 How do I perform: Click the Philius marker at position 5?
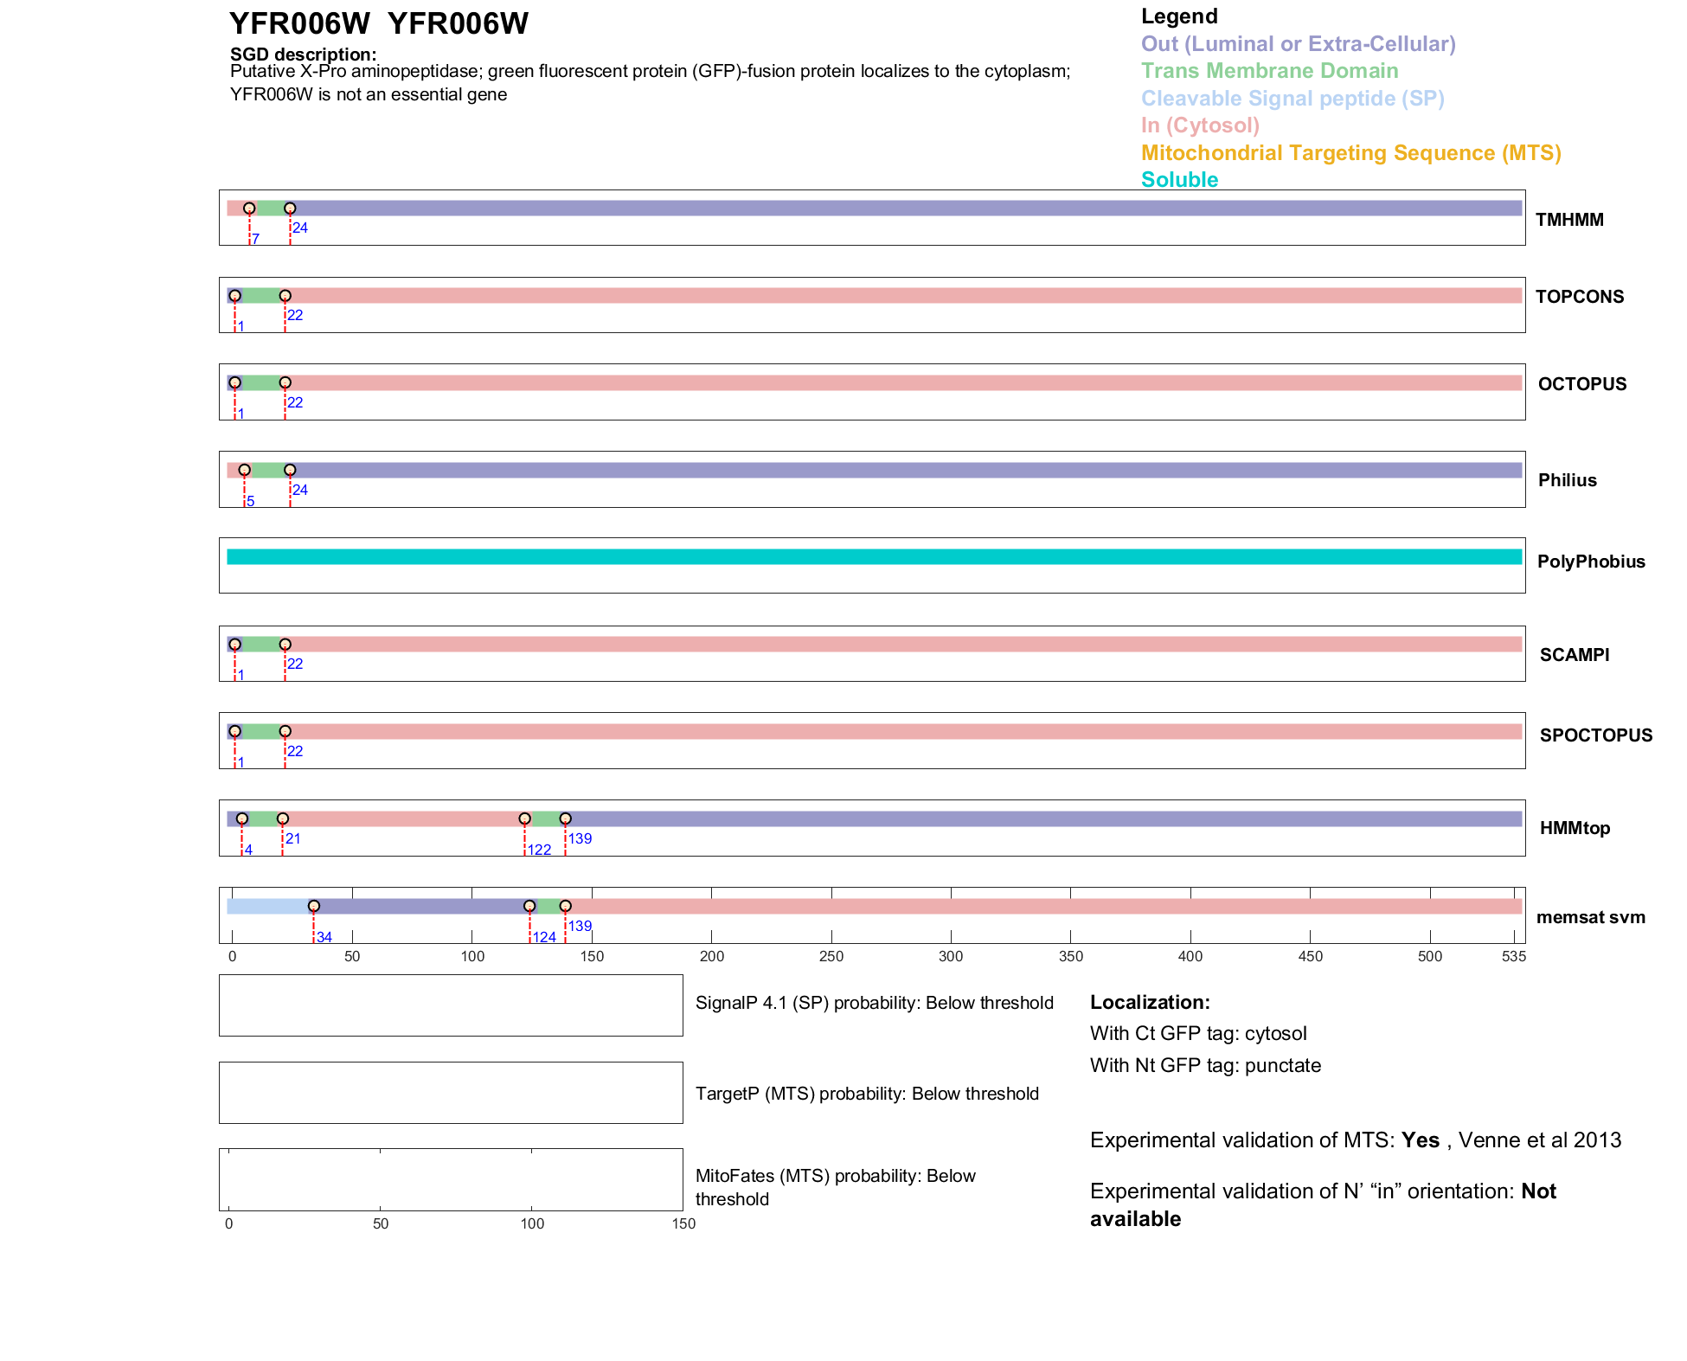click(x=245, y=470)
